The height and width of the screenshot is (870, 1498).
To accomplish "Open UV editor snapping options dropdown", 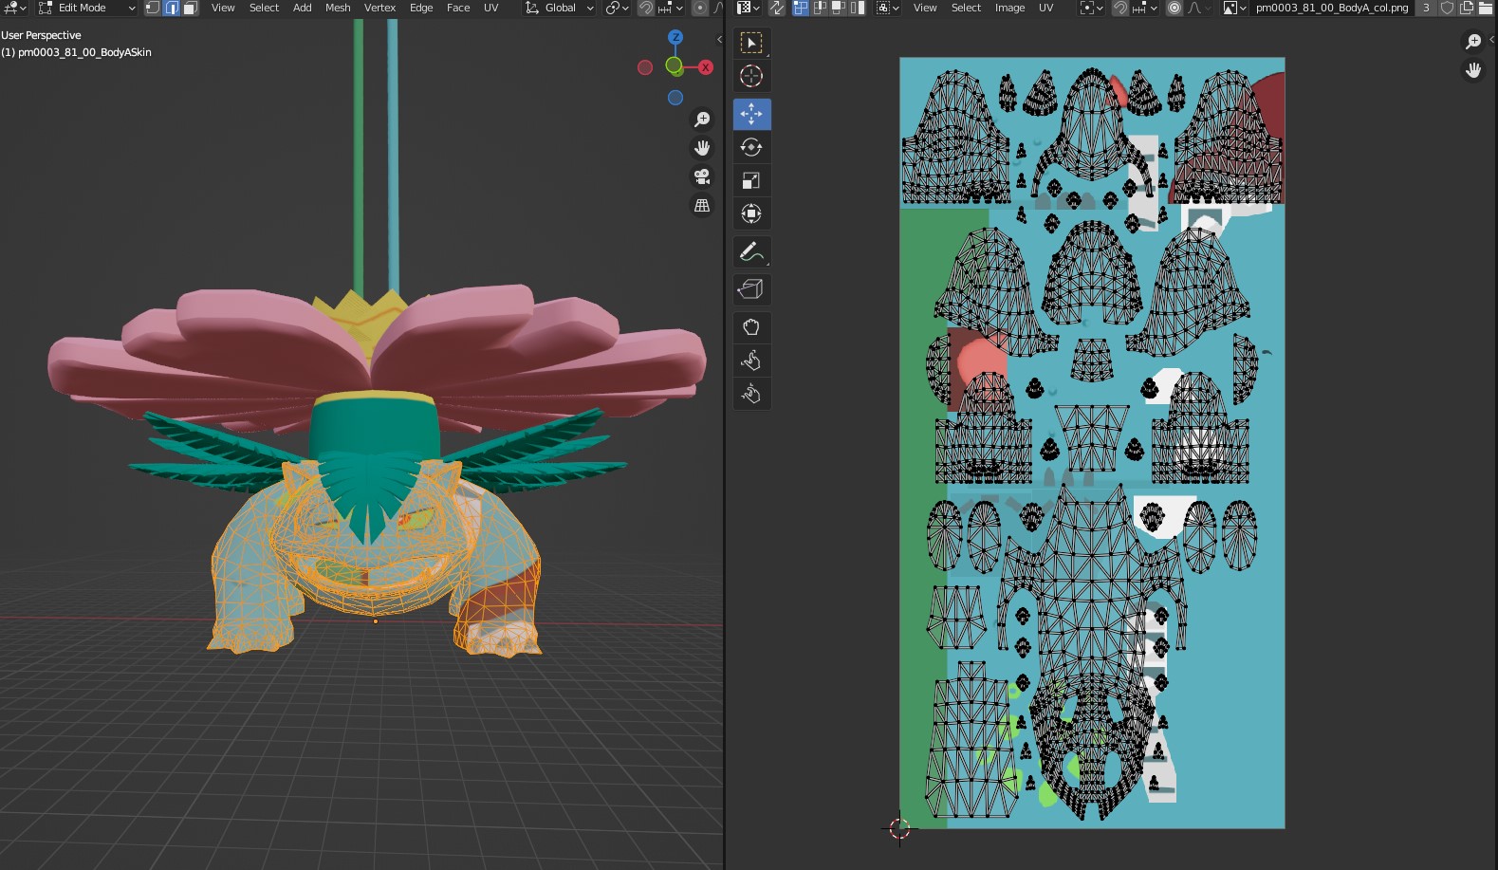I will [1146, 8].
